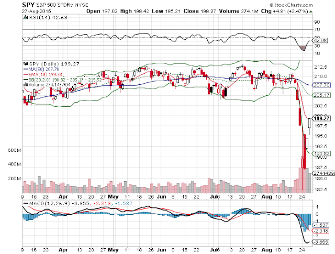Click the date '27-Aug-2015'
The height and width of the screenshot is (254, 335).
point(37,11)
